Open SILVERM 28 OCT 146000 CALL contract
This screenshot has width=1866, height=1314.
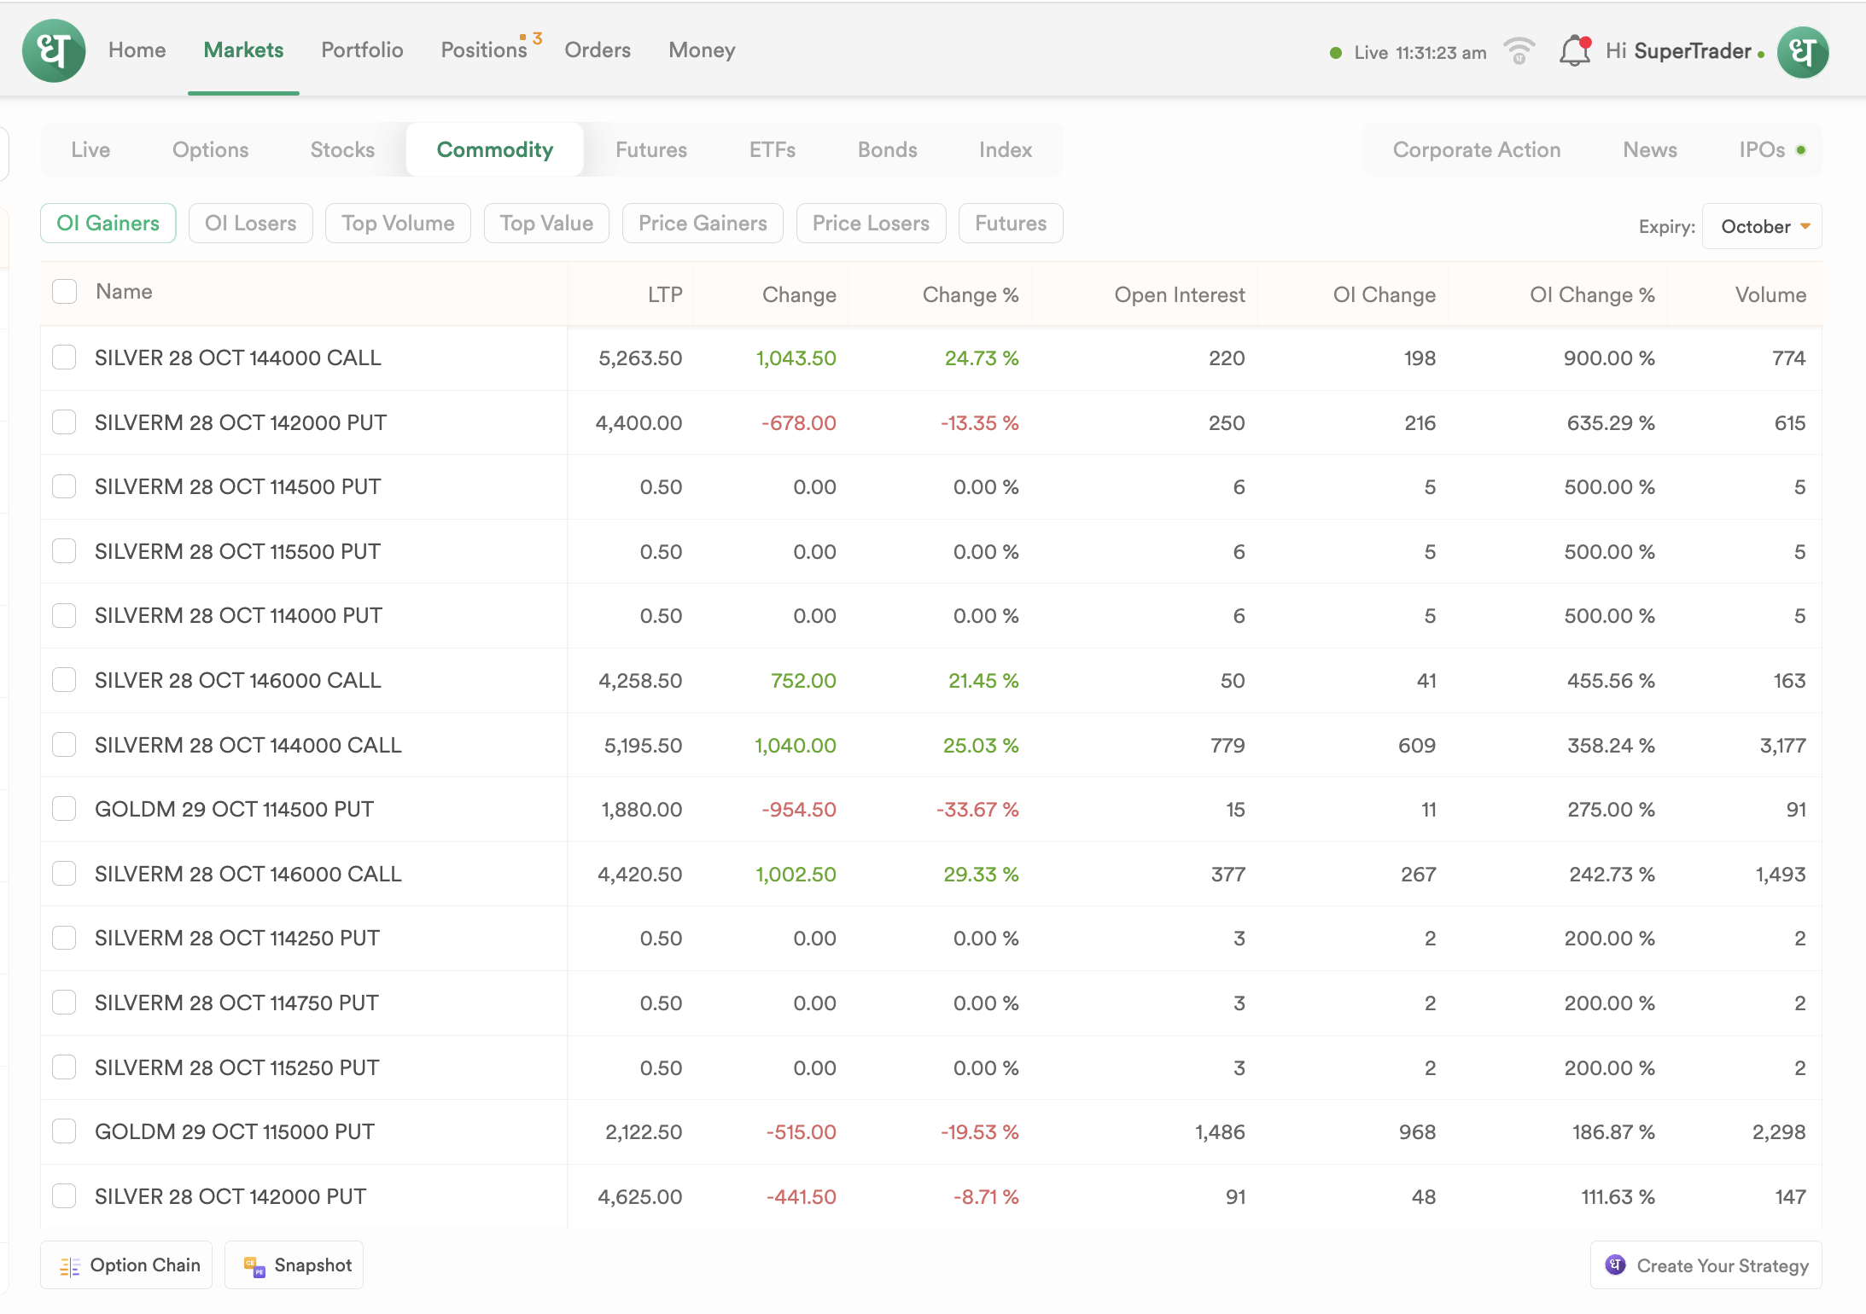248,874
